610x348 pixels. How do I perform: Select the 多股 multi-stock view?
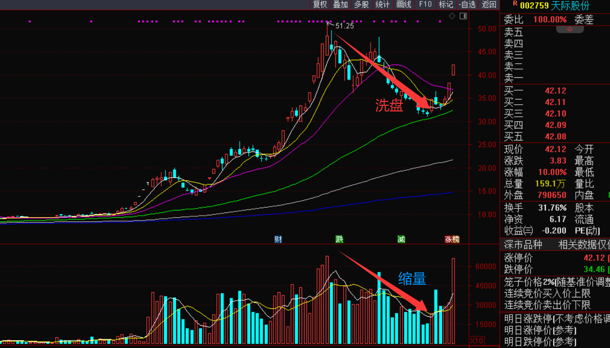[x=361, y=4]
